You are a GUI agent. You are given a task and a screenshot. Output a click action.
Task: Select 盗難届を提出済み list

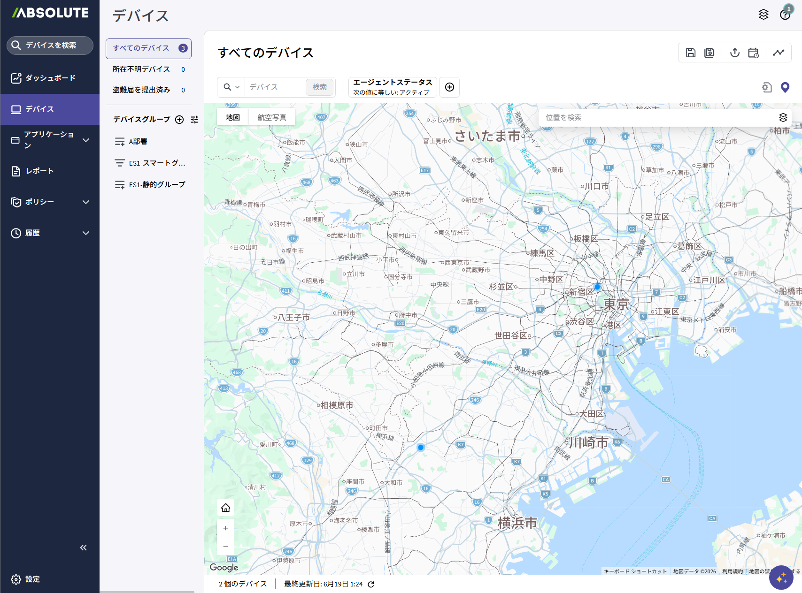(x=148, y=90)
